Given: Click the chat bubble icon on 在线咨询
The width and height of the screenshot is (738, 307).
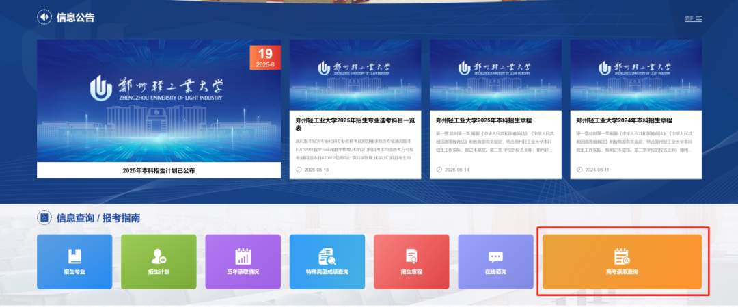Looking at the screenshot, I should pos(495,257).
